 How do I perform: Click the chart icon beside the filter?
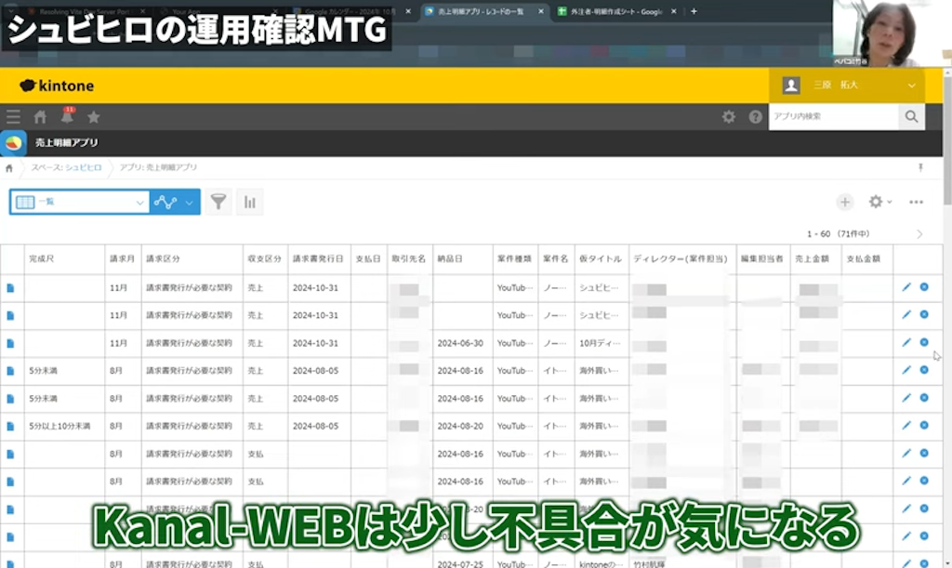(x=249, y=202)
